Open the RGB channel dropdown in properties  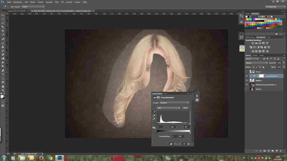click(x=168, y=108)
